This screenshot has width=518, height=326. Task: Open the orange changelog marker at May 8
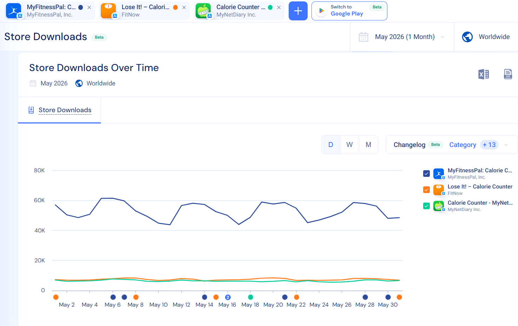pyautogui.click(x=136, y=297)
